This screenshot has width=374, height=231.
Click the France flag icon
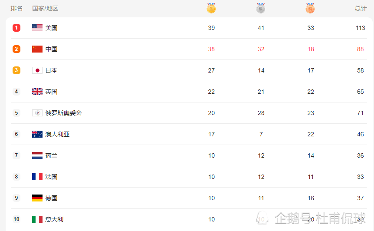click(x=37, y=177)
